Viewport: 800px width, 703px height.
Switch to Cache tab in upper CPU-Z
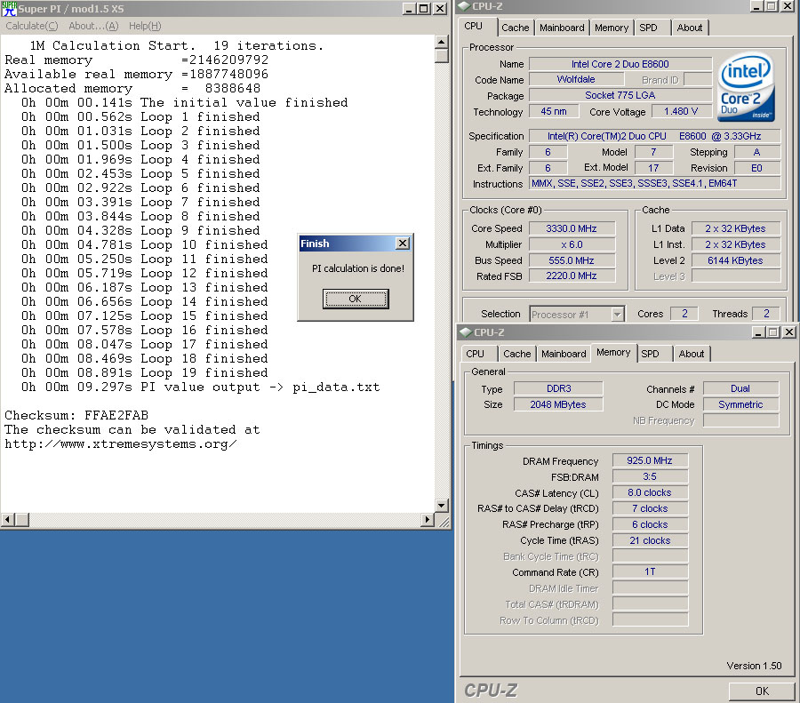(516, 28)
